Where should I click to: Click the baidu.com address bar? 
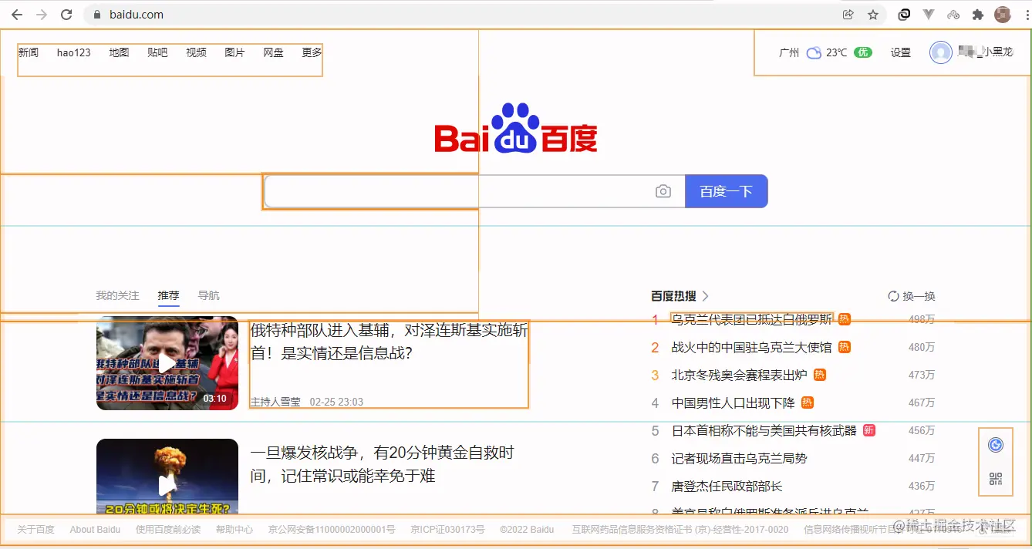pos(463,15)
